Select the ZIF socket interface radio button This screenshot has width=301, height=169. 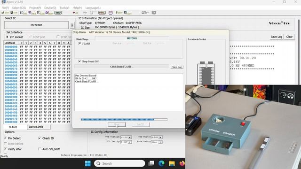click(x=8, y=37)
